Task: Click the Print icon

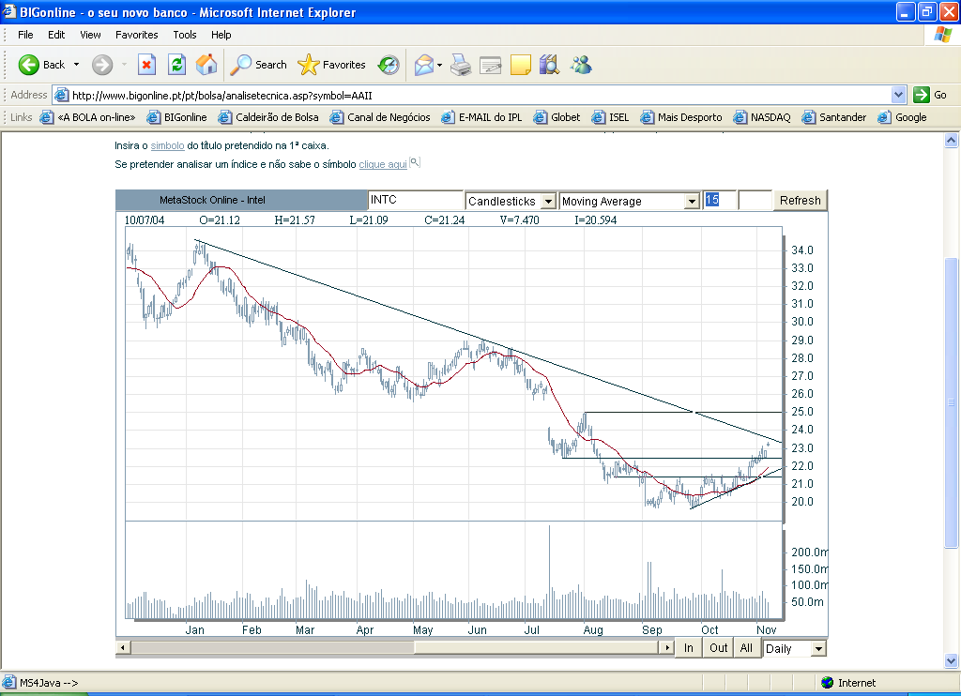Action: 460,65
